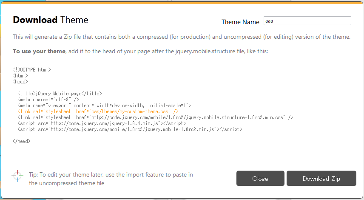
Task: Click the meta viewport code line
Action: pos(105,105)
